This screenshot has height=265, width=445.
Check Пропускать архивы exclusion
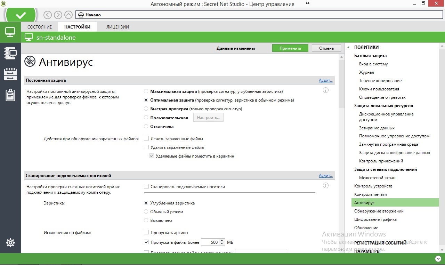tap(146, 233)
